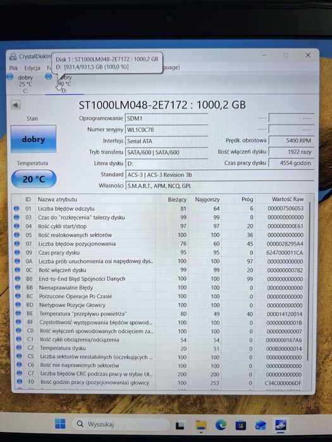Click the ID column header
The width and height of the screenshot is (332, 442).
point(28,200)
